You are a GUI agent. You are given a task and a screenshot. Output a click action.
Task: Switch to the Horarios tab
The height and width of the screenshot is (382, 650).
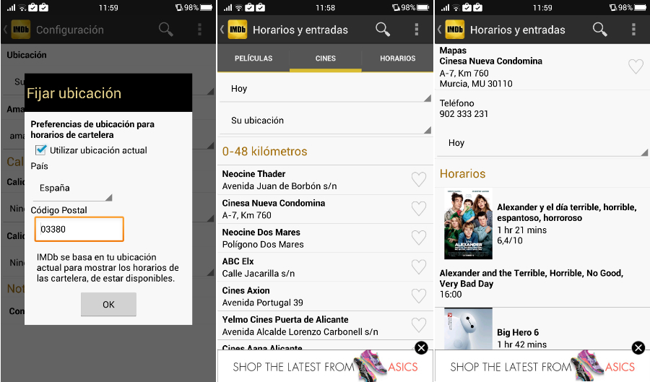point(397,58)
